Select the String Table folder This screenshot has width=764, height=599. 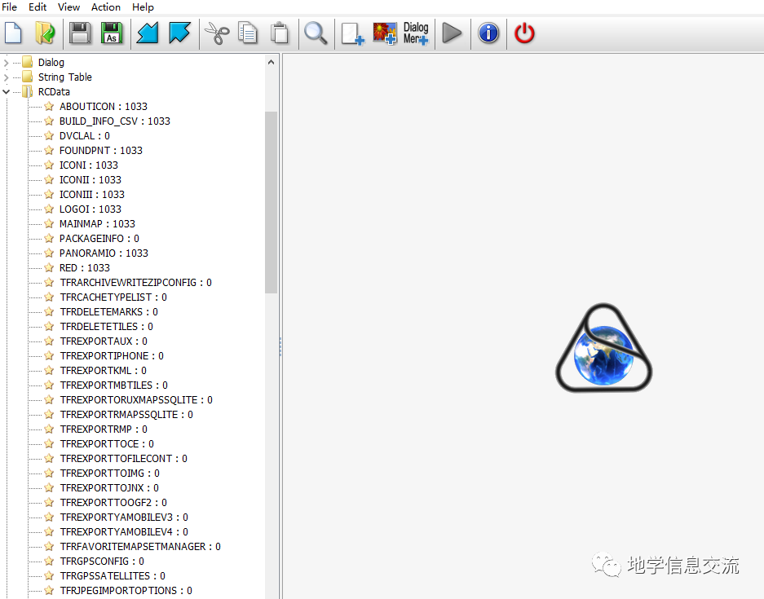(x=64, y=77)
